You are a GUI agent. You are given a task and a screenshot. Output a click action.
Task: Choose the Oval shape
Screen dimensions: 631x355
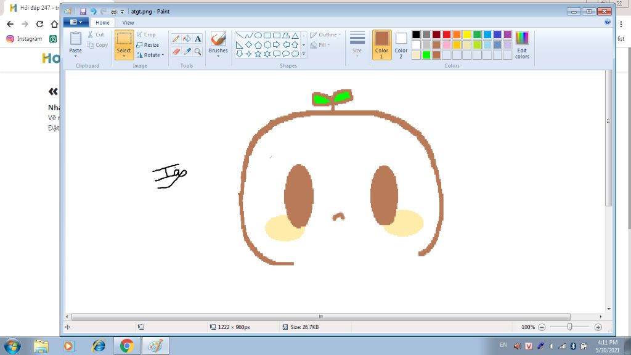258,35
